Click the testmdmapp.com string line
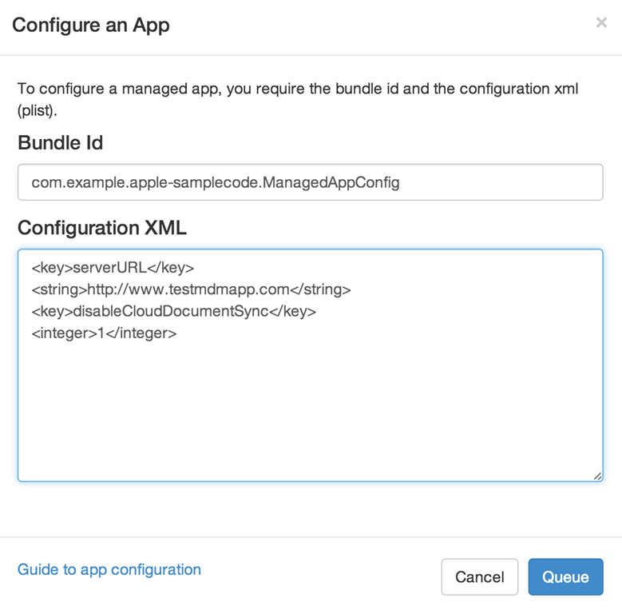 (x=191, y=289)
